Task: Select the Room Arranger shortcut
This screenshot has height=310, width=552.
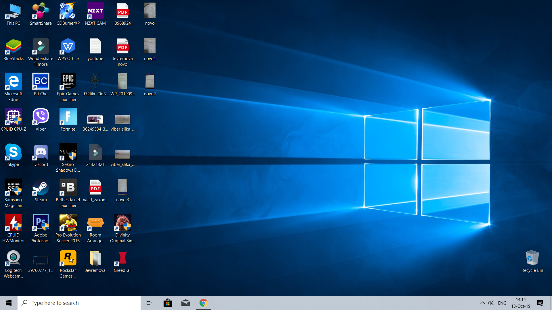Action: (x=95, y=229)
